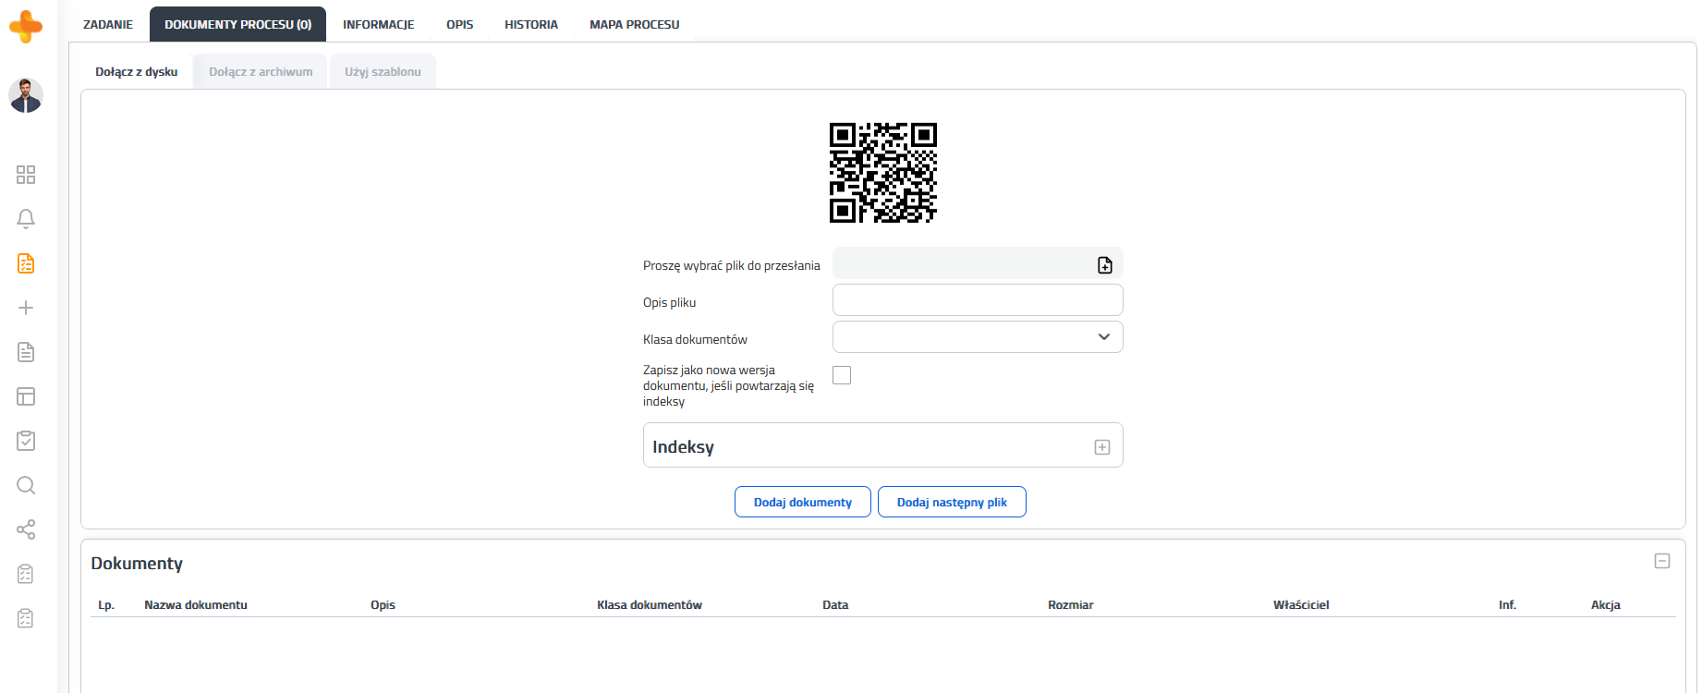Select 'Dołącz z archiwum' sub-tab

point(261,72)
